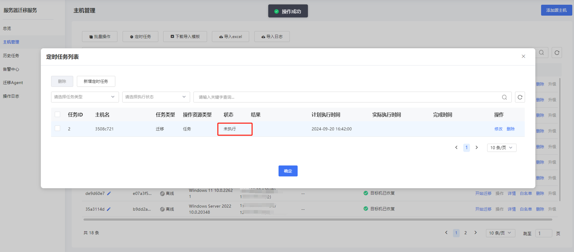Click the 导入excel button

pos(230,37)
